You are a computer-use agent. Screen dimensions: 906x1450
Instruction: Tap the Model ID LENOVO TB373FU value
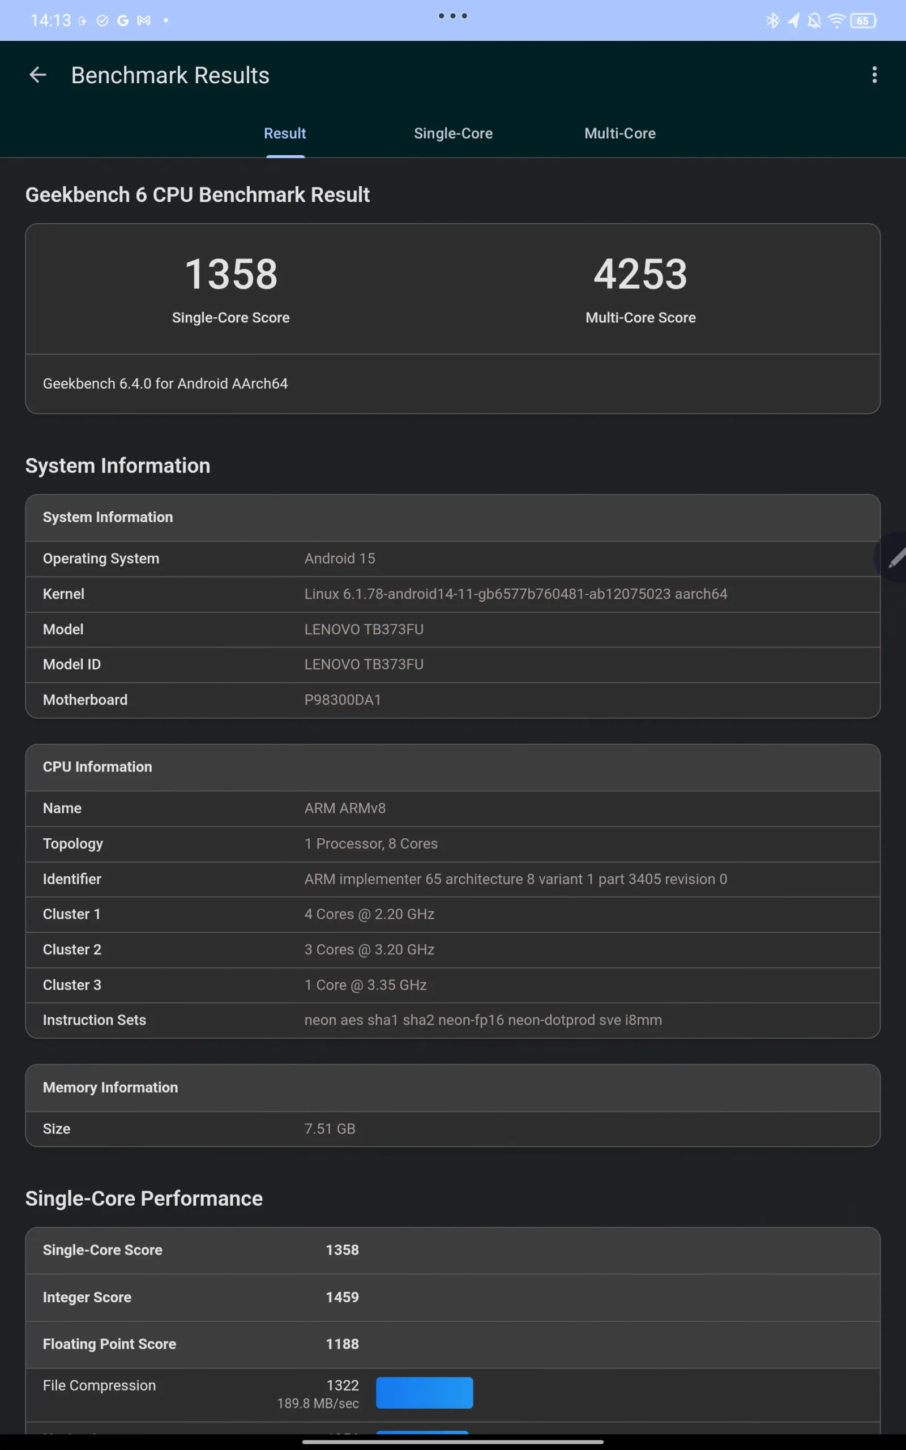tap(364, 664)
